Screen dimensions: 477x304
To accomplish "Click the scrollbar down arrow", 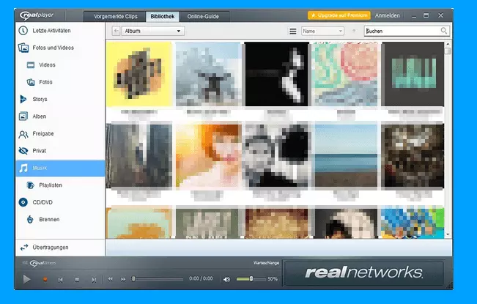I will [x=448, y=234].
